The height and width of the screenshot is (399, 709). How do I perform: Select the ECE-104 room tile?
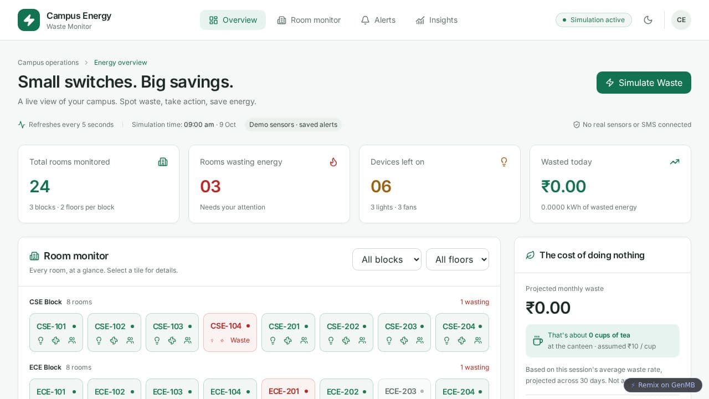[230, 389]
